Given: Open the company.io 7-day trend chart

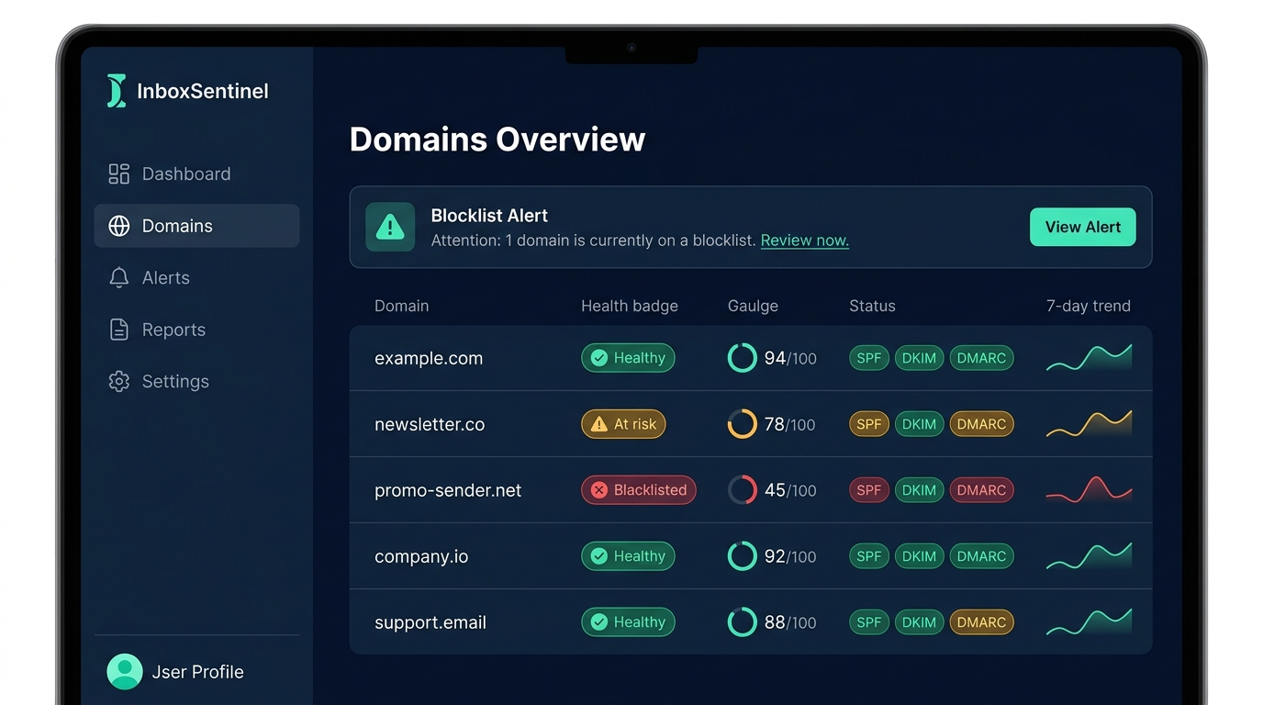Looking at the screenshot, I should 1089,556.
